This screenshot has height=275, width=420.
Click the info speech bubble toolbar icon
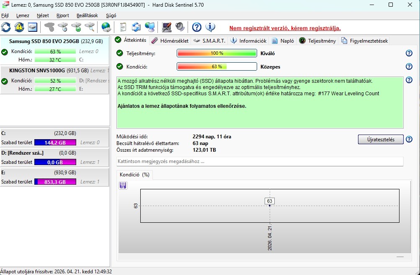coord(210,27)
